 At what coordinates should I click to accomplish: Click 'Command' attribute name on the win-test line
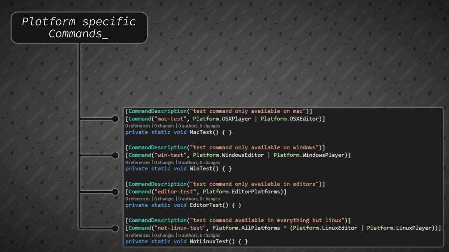tap(140, 155)
